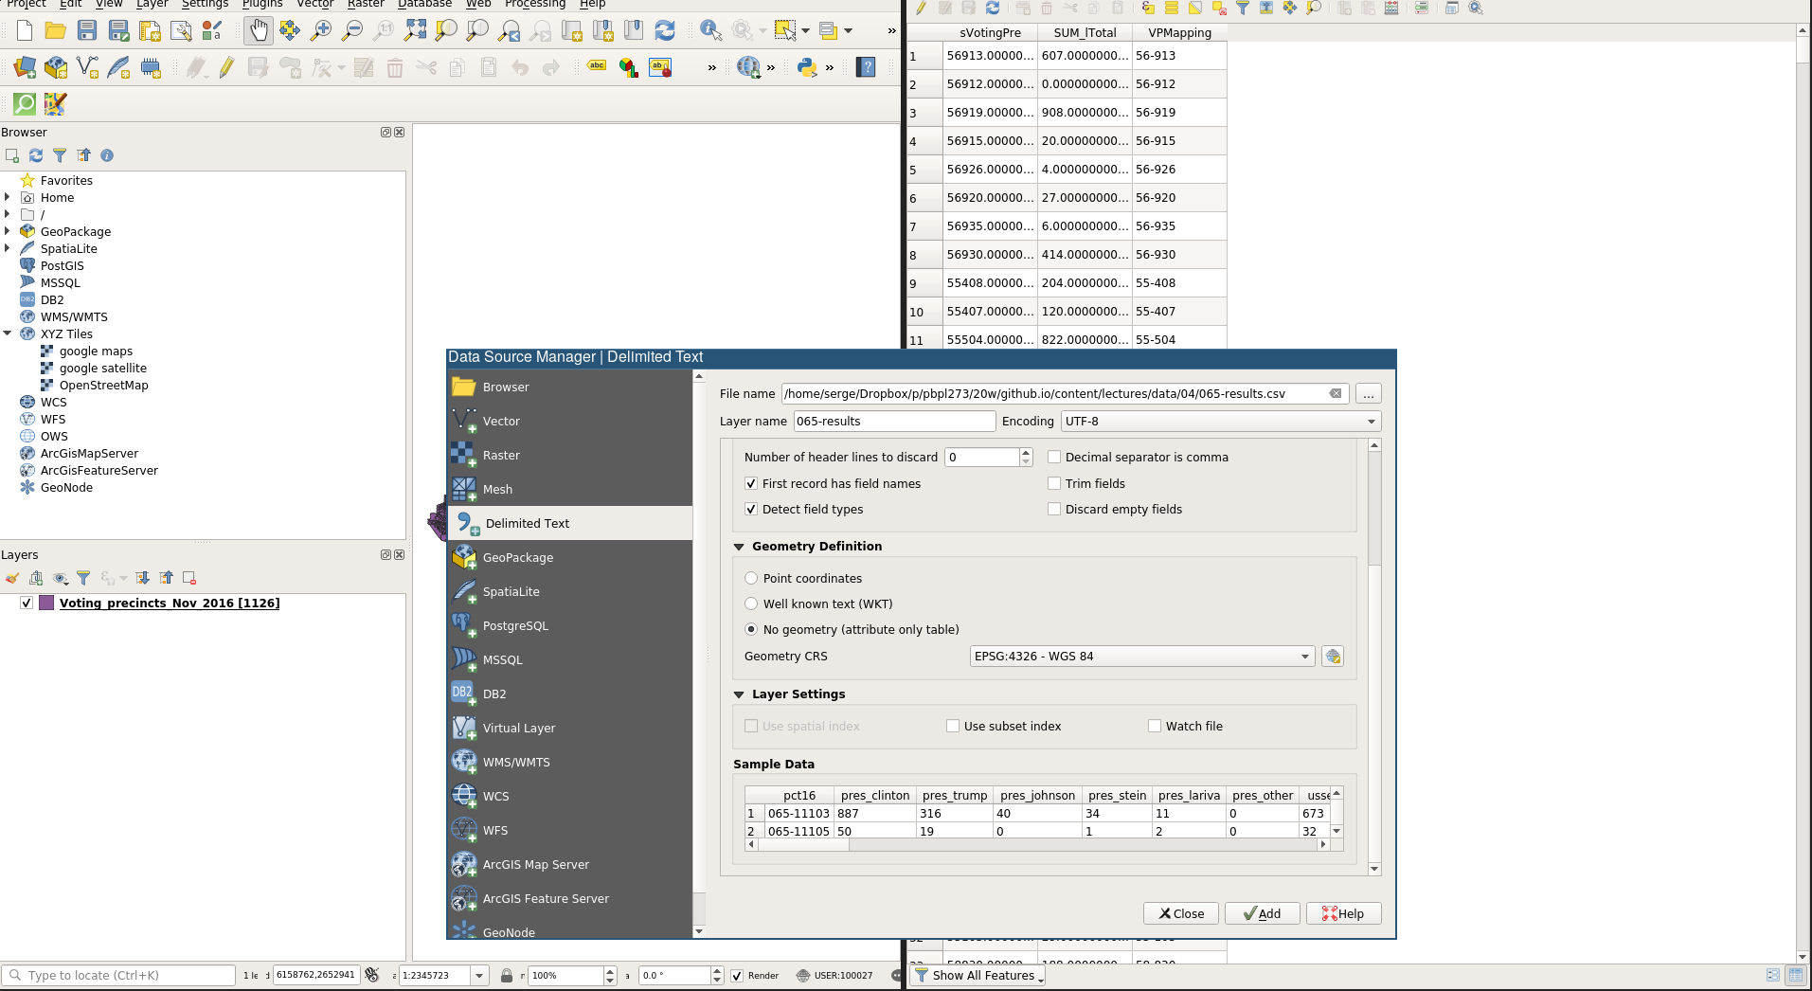1812x991 pixels.
Task: Select PostgreSQL in Data Source Manager
Action: (514, 625)
